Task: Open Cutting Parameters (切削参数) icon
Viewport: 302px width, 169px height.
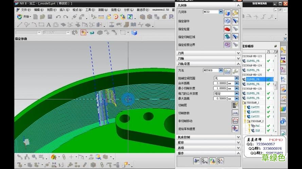Action: 235,113
